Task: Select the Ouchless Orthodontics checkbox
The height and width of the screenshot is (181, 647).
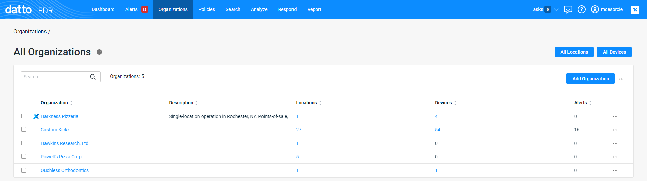Action: point(24,170)
